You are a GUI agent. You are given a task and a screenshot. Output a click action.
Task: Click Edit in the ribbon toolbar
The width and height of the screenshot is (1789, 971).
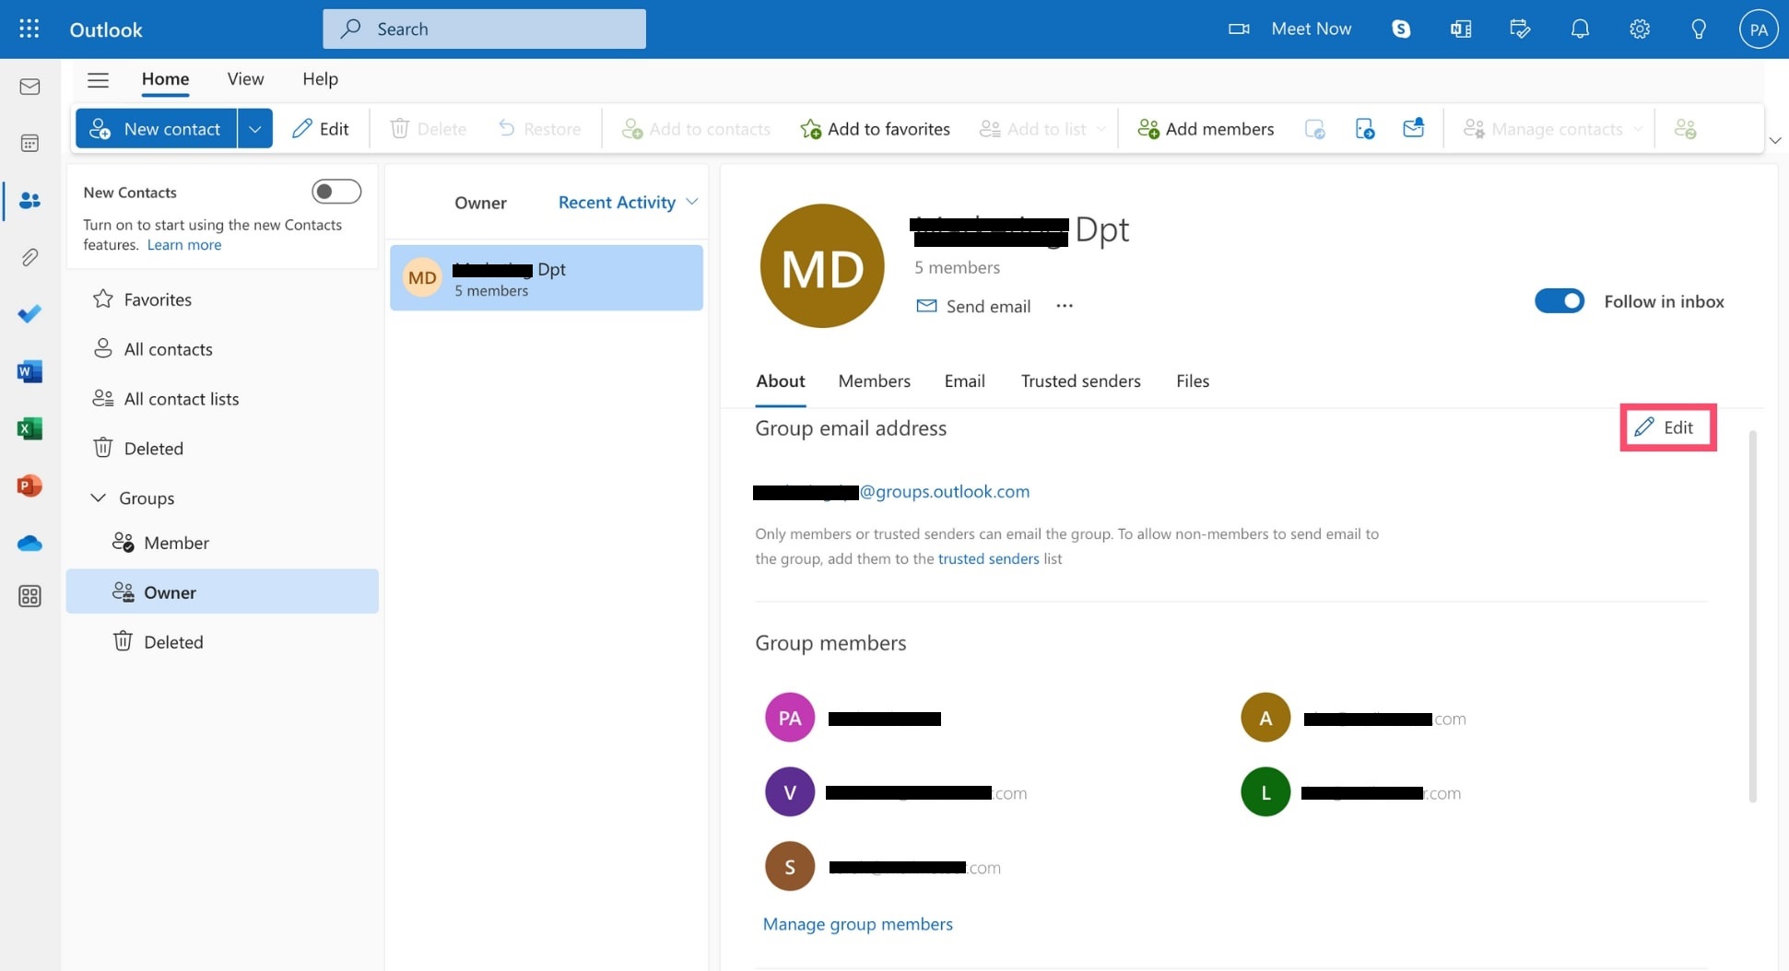click(x=320, y=129)
